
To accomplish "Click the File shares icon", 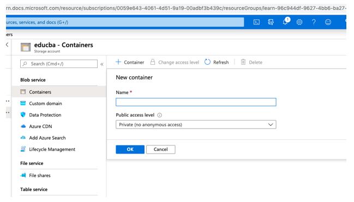I will coord(23,175).
